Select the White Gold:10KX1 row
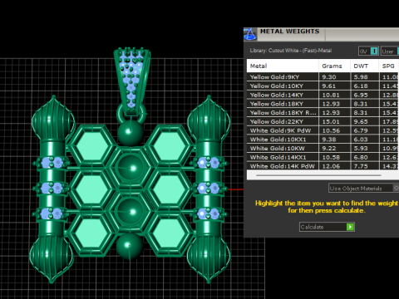 click(x=323, y=140)
